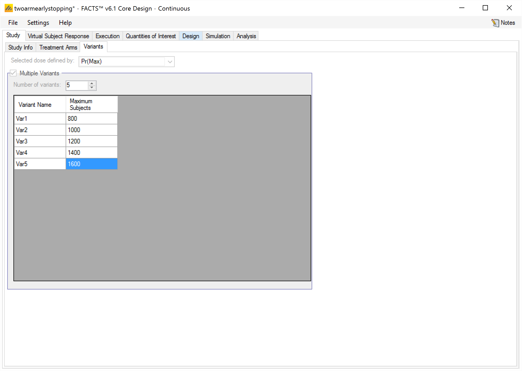Open the File menu

point(13,23)
